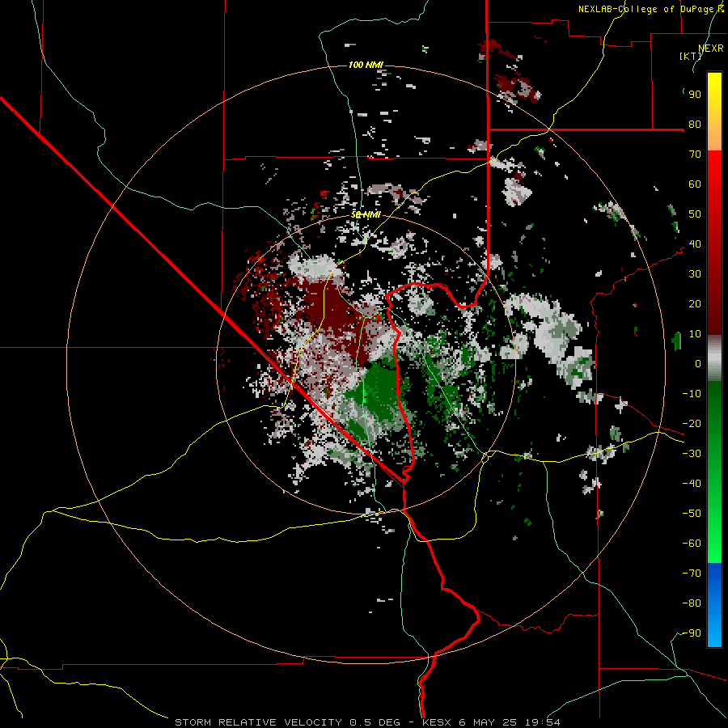The image size is (728, 728).
Task: Click the STORM RELATIVE VELOCITY caption text
Action: point(260,722)
